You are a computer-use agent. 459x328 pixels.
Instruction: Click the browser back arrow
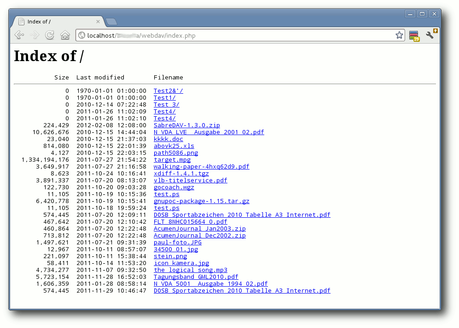pyautogui.click(x=19, y=35)
